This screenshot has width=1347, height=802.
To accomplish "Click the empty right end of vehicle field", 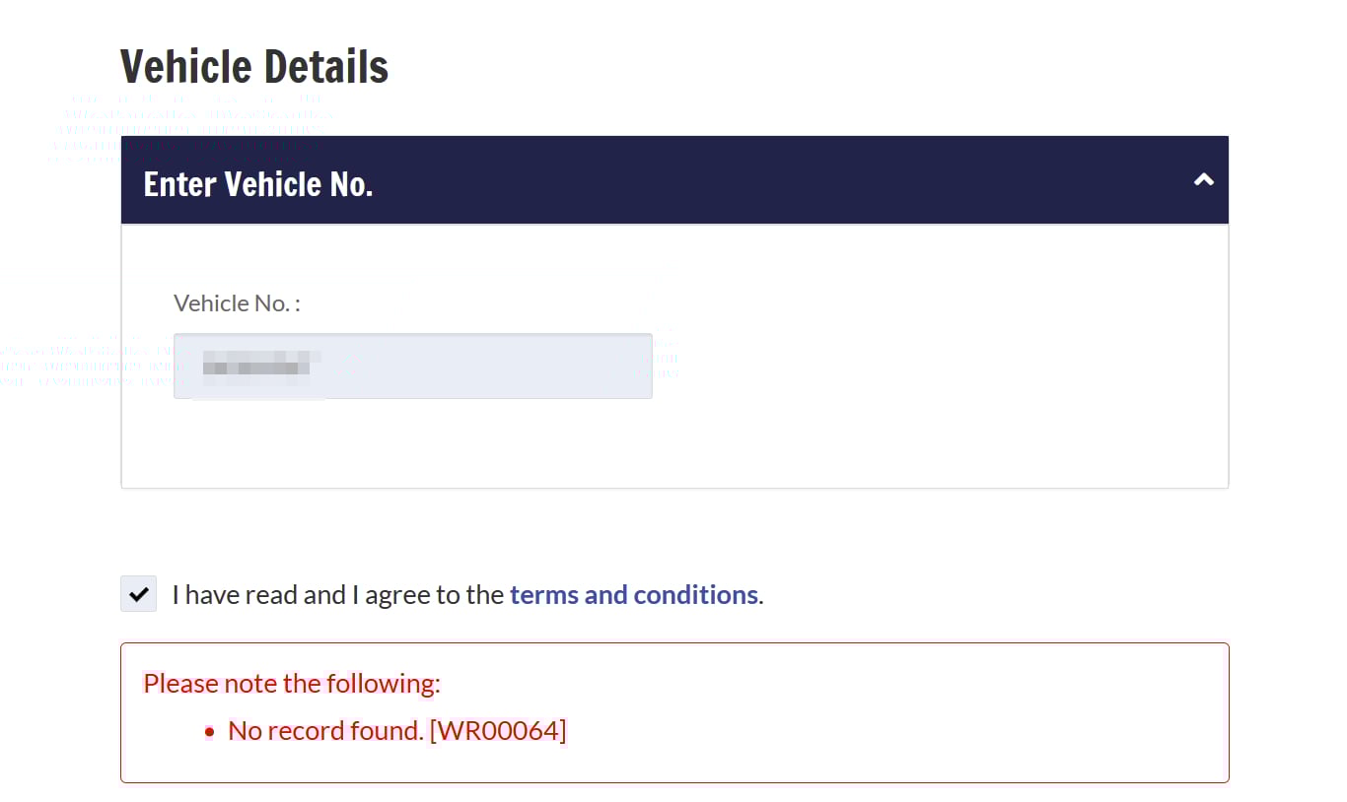I will click(592, 366).
